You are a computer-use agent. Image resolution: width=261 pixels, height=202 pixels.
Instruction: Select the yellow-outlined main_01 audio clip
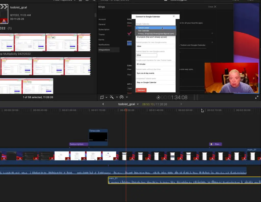coord(185,180)
